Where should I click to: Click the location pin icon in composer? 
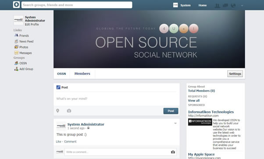coord(57,111)
